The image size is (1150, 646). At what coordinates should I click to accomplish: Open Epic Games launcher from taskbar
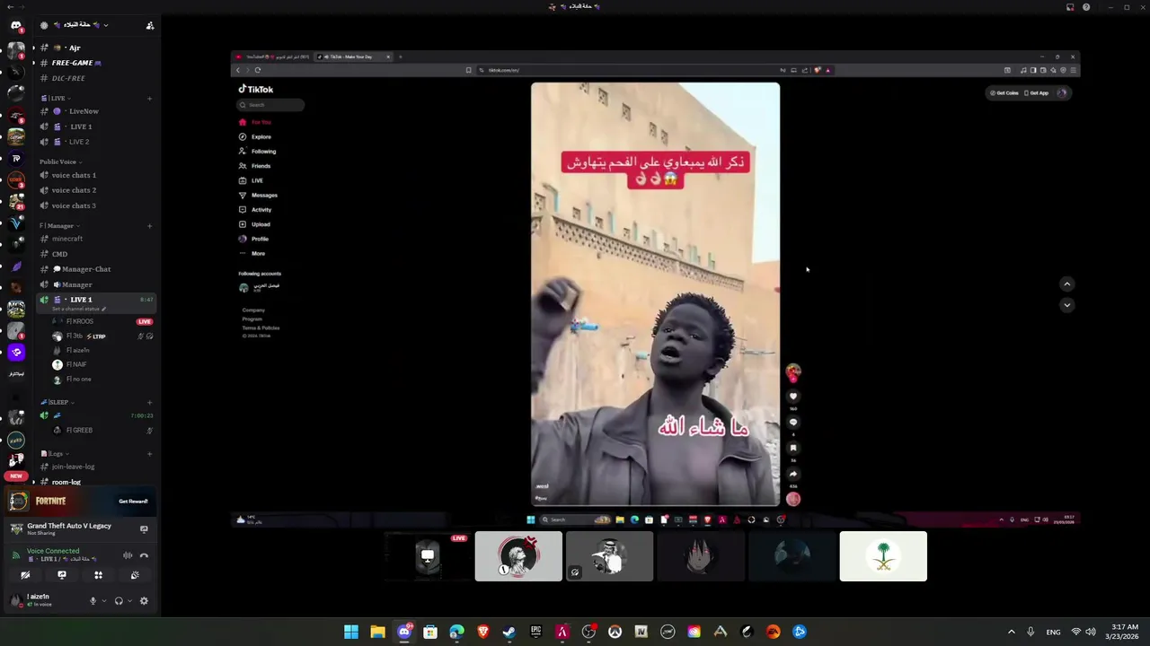[536, 632]
